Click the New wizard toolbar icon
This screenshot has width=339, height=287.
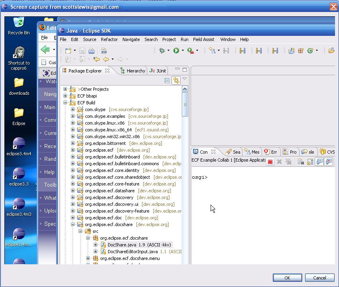click(68, 51)
